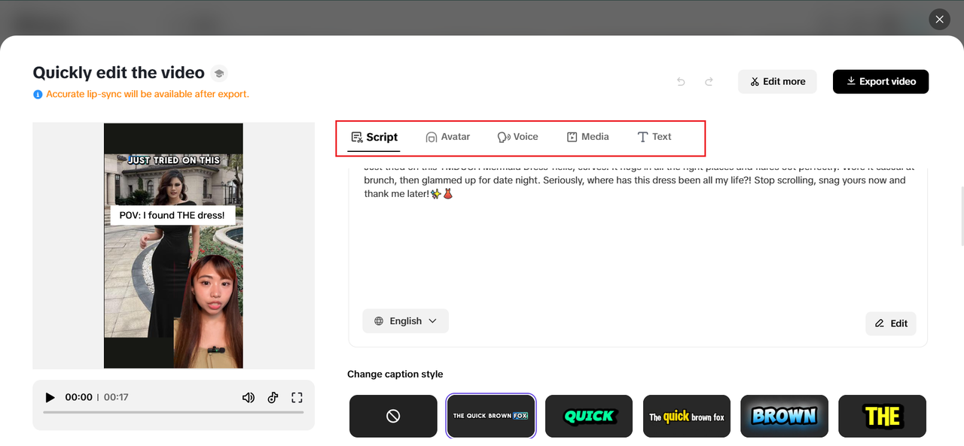Screen dimensions: 964x446
Task: Play the video preview
Action: tap(50, 397)
